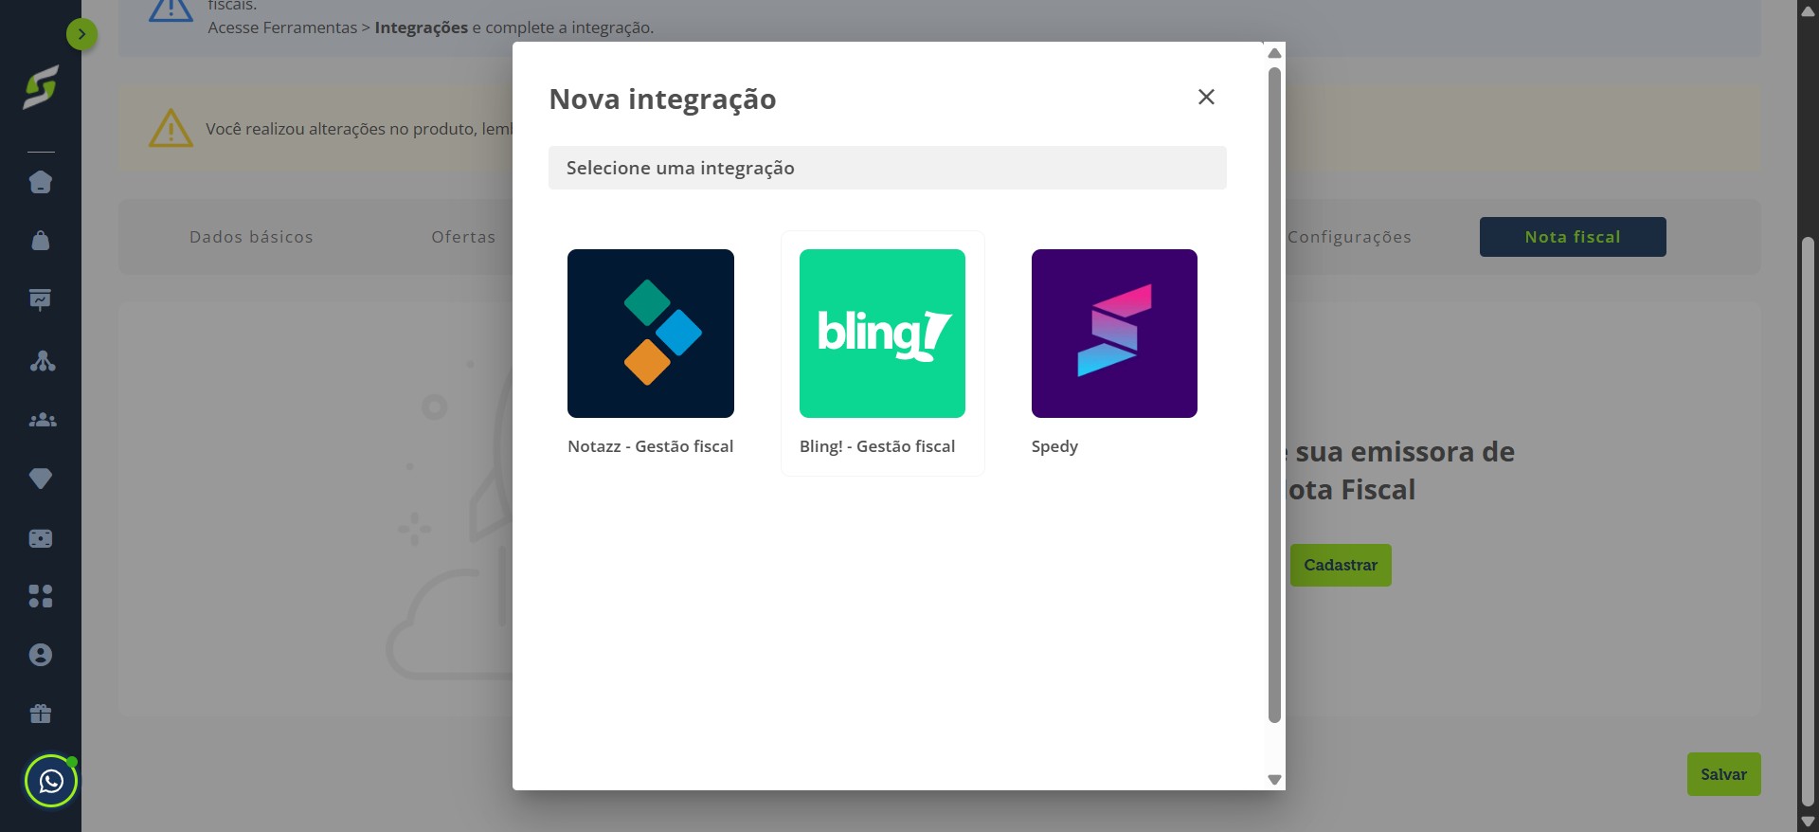Viewport: 1819px width, 832px height.
Task: Open the shopping bag products icon
Action: coord(41,241)
